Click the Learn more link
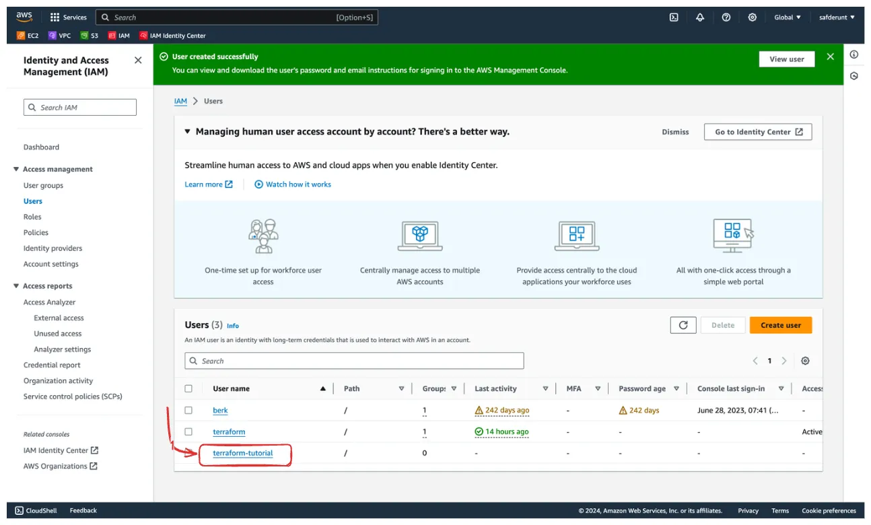 (x=209, y=184)
